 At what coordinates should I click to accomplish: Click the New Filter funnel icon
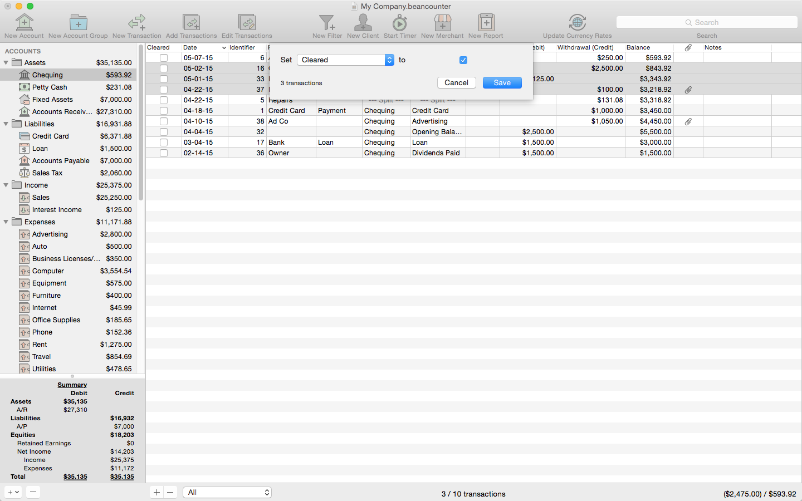pos(327,23)
